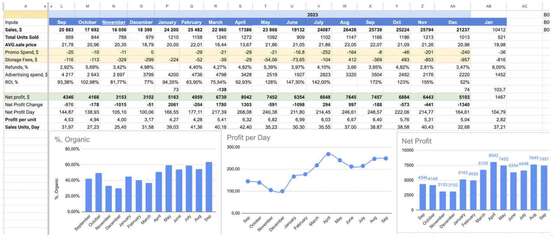Select the Promo Spend, $ label cell

click(x=21, y=52)
